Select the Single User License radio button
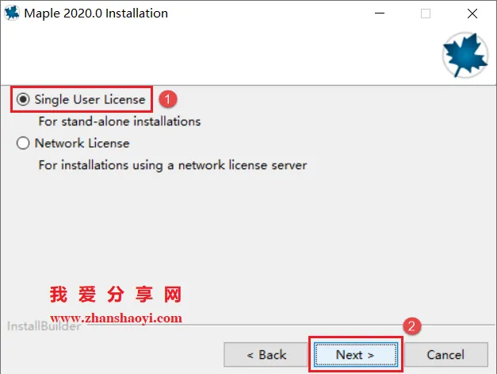Screen dimensions: 497x374 pos(23,99)
